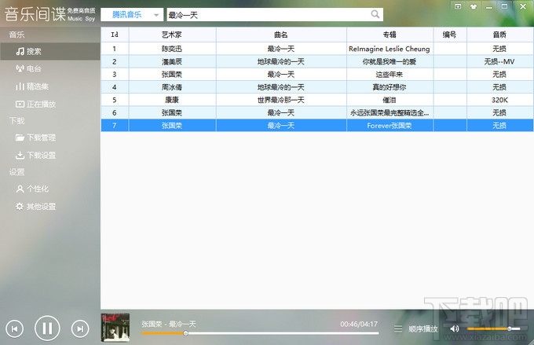The width and height of the screenshot is (534, 345).
Task: Maximize the Music Spy window
Action: pyautogui.click(x=504, y=6)
